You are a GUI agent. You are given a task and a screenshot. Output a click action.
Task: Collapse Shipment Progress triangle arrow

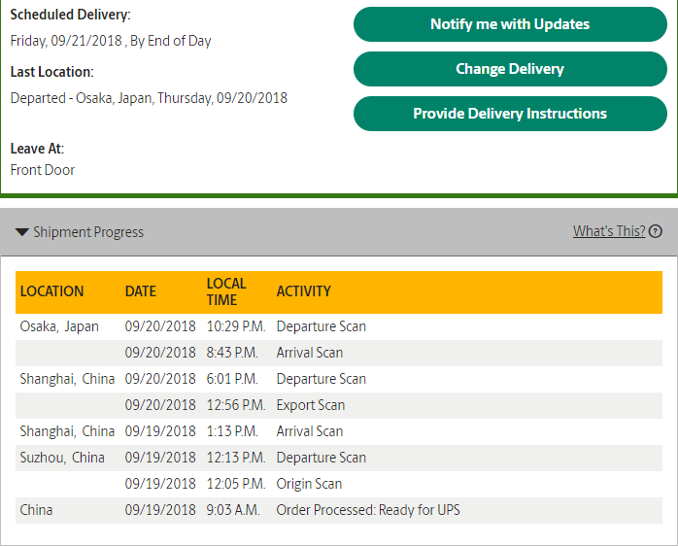(22, 232)
